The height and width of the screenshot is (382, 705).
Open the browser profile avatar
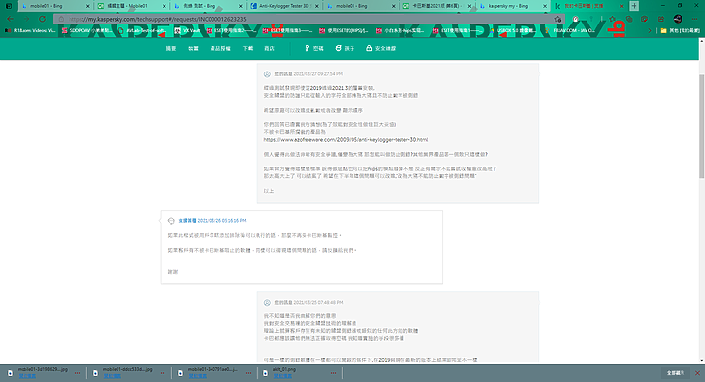[678, 19]
